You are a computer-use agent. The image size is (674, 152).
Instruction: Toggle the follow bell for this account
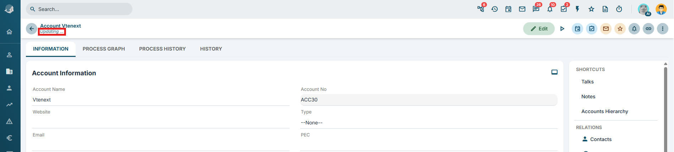click(x=634, y=29)
